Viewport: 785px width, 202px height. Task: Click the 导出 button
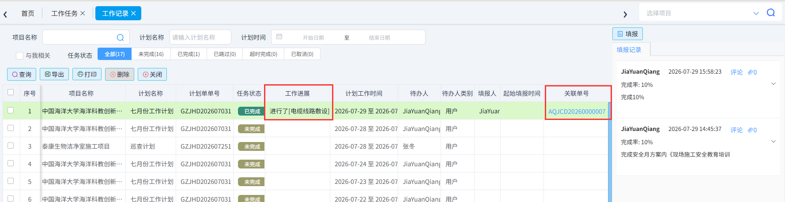click(54, 74)
